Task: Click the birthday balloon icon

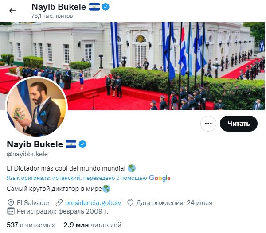Action: (x=130, y=203)
